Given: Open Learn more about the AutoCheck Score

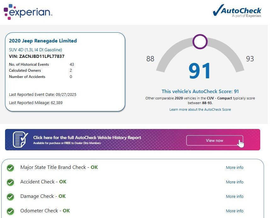Looking at the screenshot, I should pyautogui.click(x=200, y=109).
